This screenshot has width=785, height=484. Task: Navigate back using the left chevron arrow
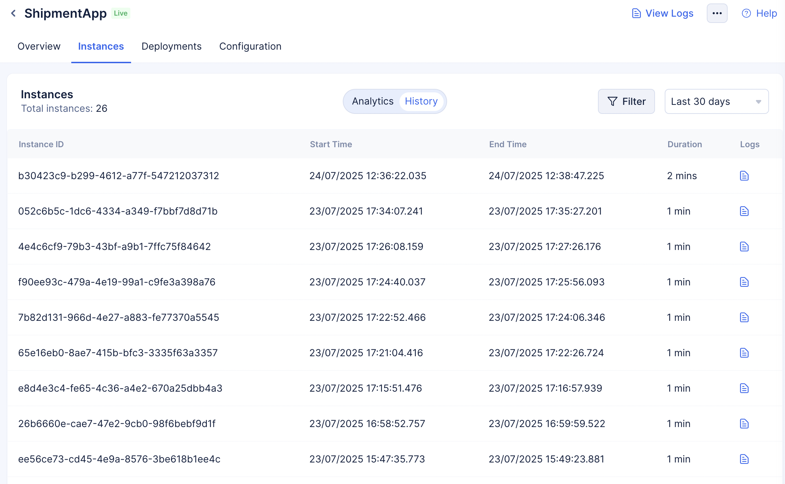click(13, 13)
